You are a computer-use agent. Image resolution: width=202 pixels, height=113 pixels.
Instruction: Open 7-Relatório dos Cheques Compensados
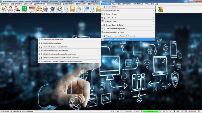point(69,61)
